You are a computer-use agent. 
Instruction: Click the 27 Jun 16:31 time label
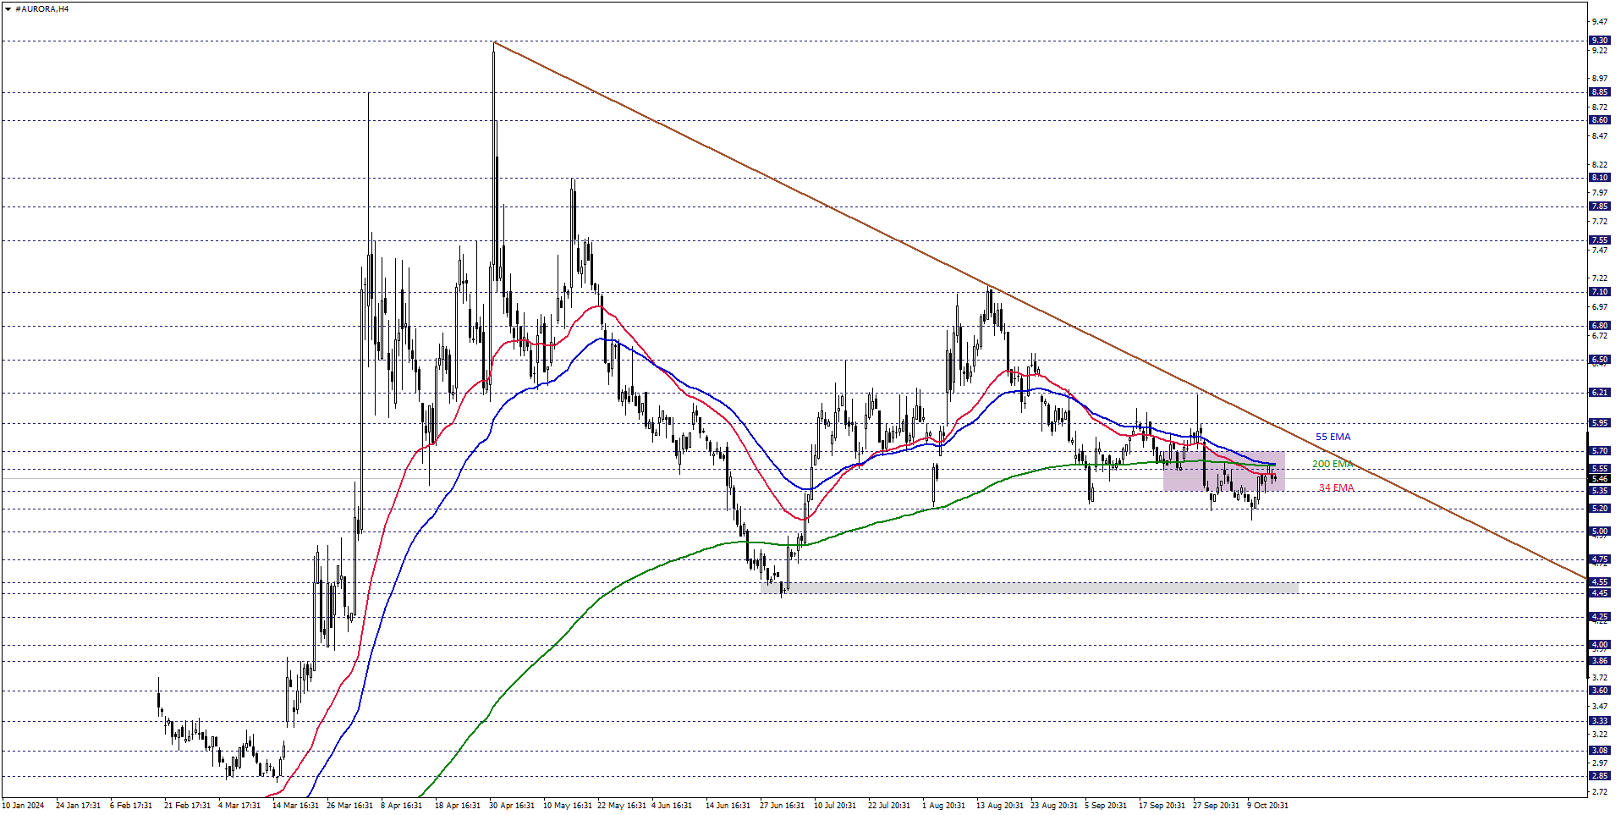[783, 806]
